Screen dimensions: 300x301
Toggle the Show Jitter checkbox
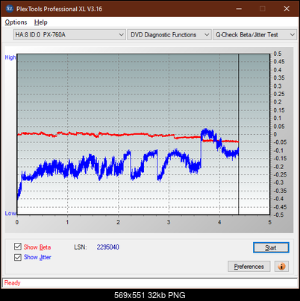pyautogui.click(x=18, y=257)
